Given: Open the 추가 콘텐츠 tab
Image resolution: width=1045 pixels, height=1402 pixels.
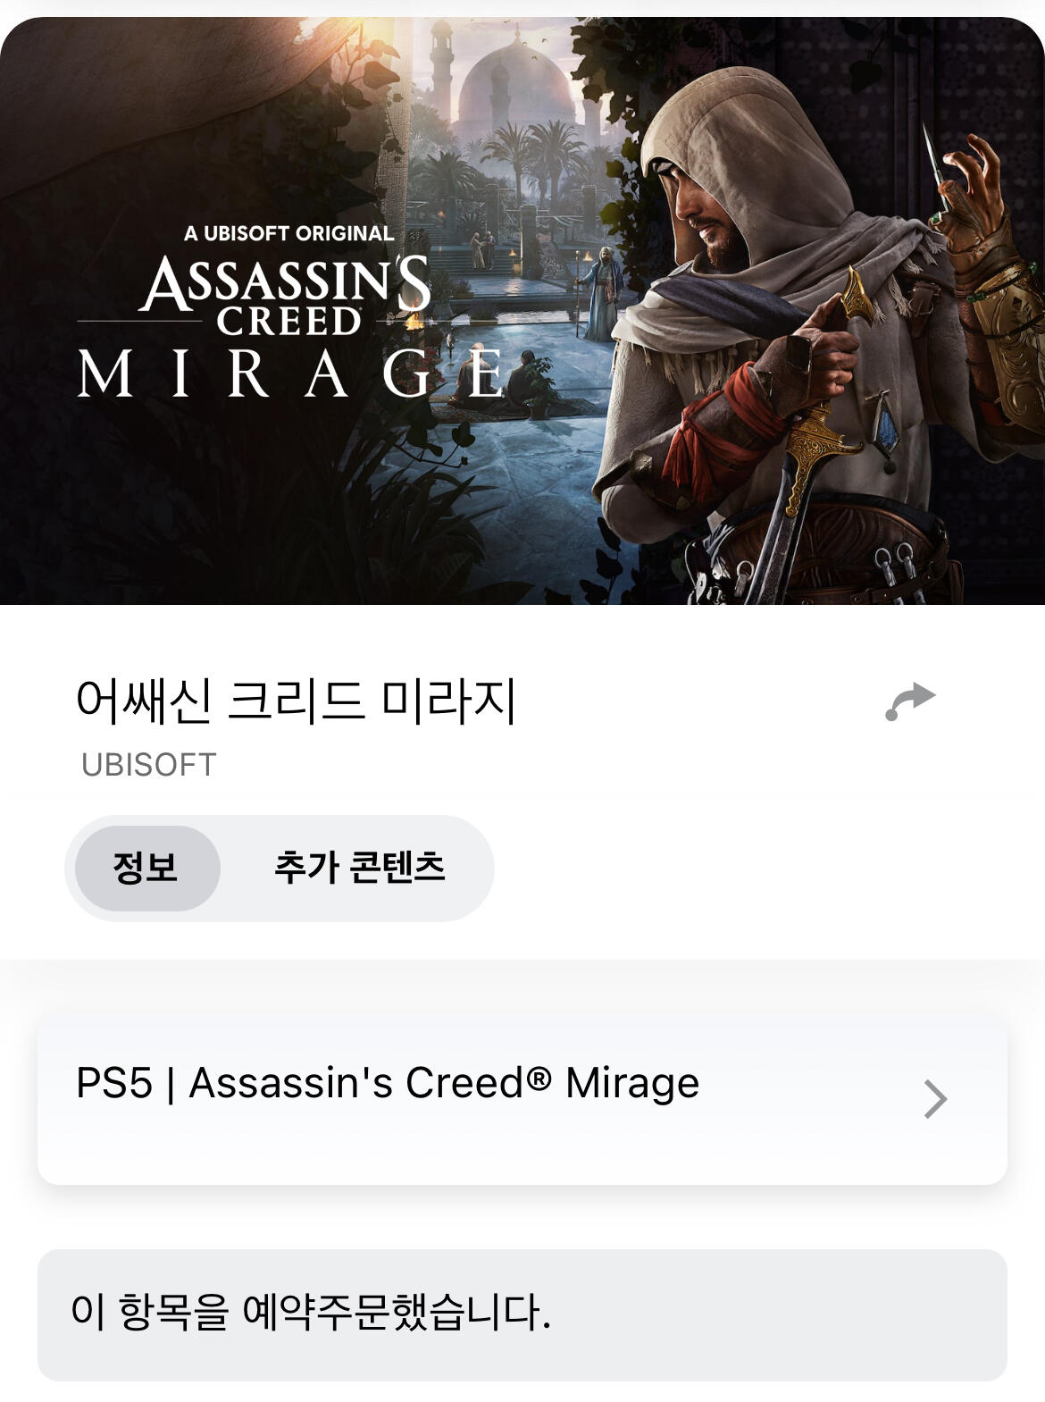Looking at the screenshot, I should (x=359, y=868).
